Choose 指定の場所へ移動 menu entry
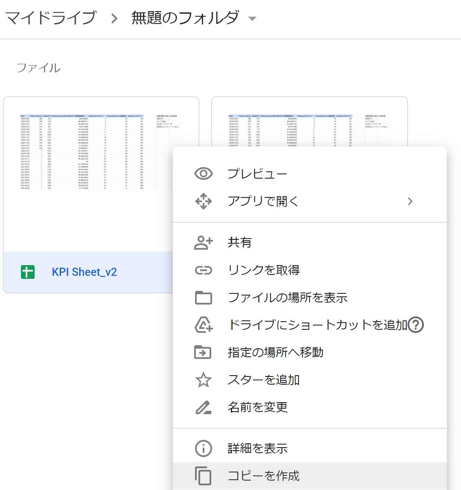 [x=310, y=352]
